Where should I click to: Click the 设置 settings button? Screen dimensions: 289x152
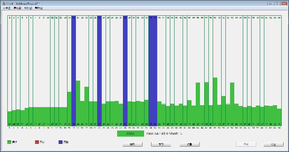(190, 144)
